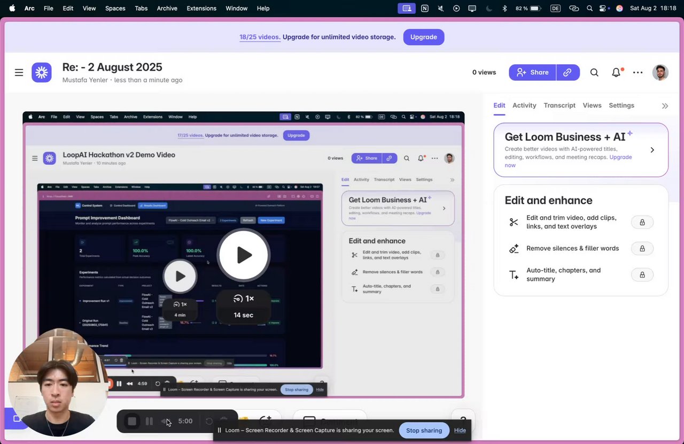The image size is (684, 444).
Task: Click the 0 views counter
Action: [x=484, y=72]
